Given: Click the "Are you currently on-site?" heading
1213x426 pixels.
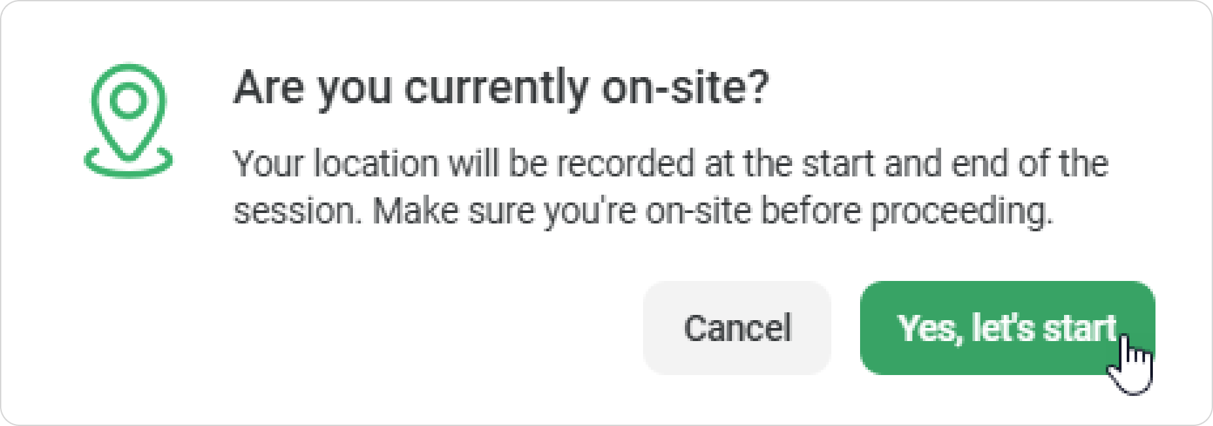Looking at the screenshot, I should (501, 88).
